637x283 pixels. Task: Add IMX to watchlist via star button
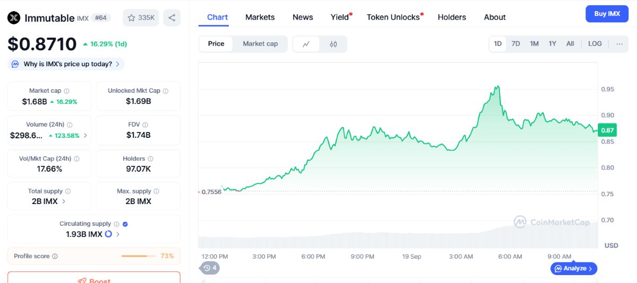(x=141, y=17)
